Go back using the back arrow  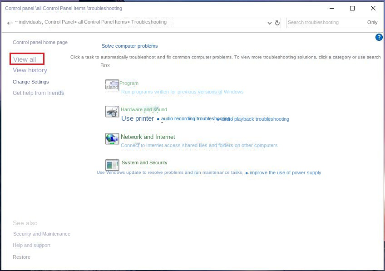10,23
